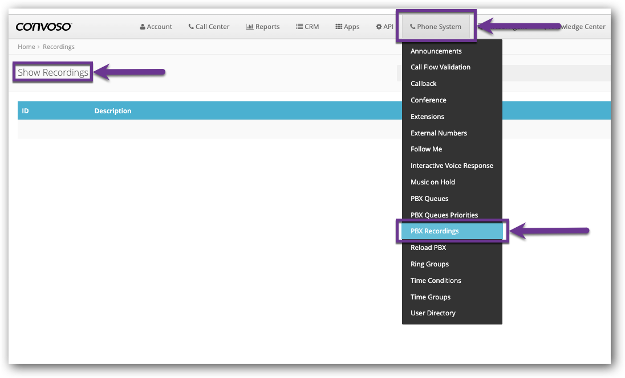Screen dimensions: 625x378
Task: Open Time Conditions menu entry
Action: (436, 281)
